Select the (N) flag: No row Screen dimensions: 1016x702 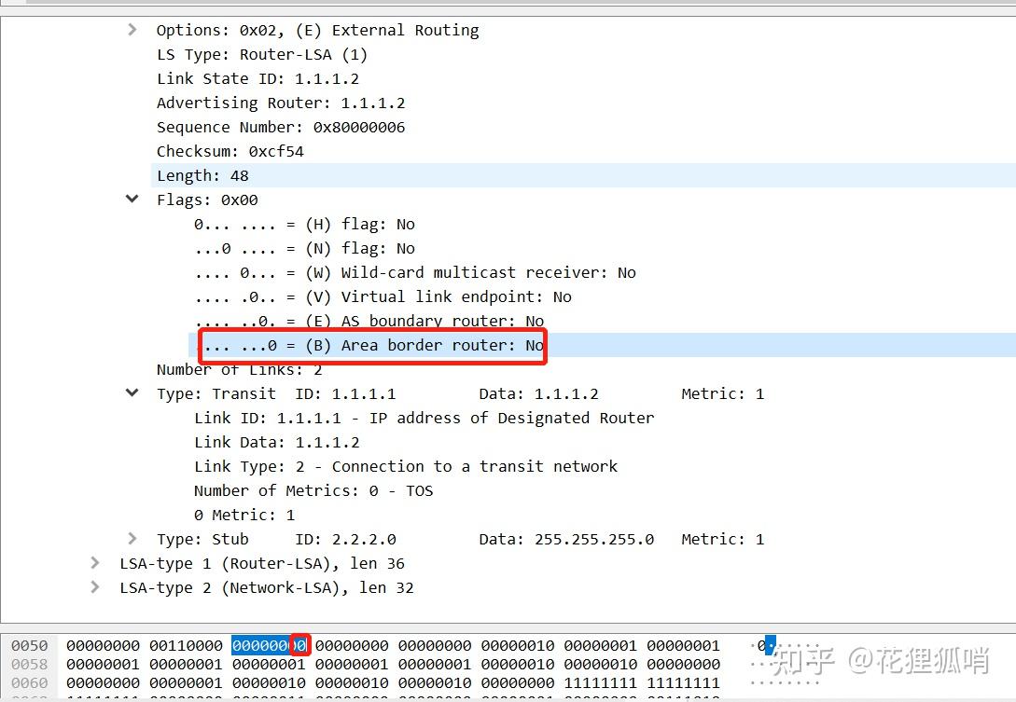tap(304, 249)
